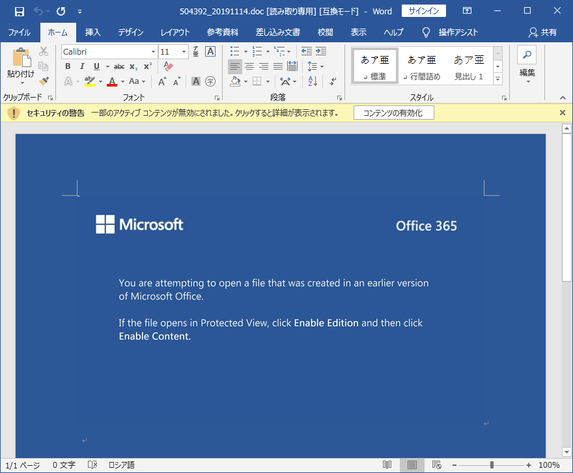Switch to Read Mode view in status bar

point(387,465)
